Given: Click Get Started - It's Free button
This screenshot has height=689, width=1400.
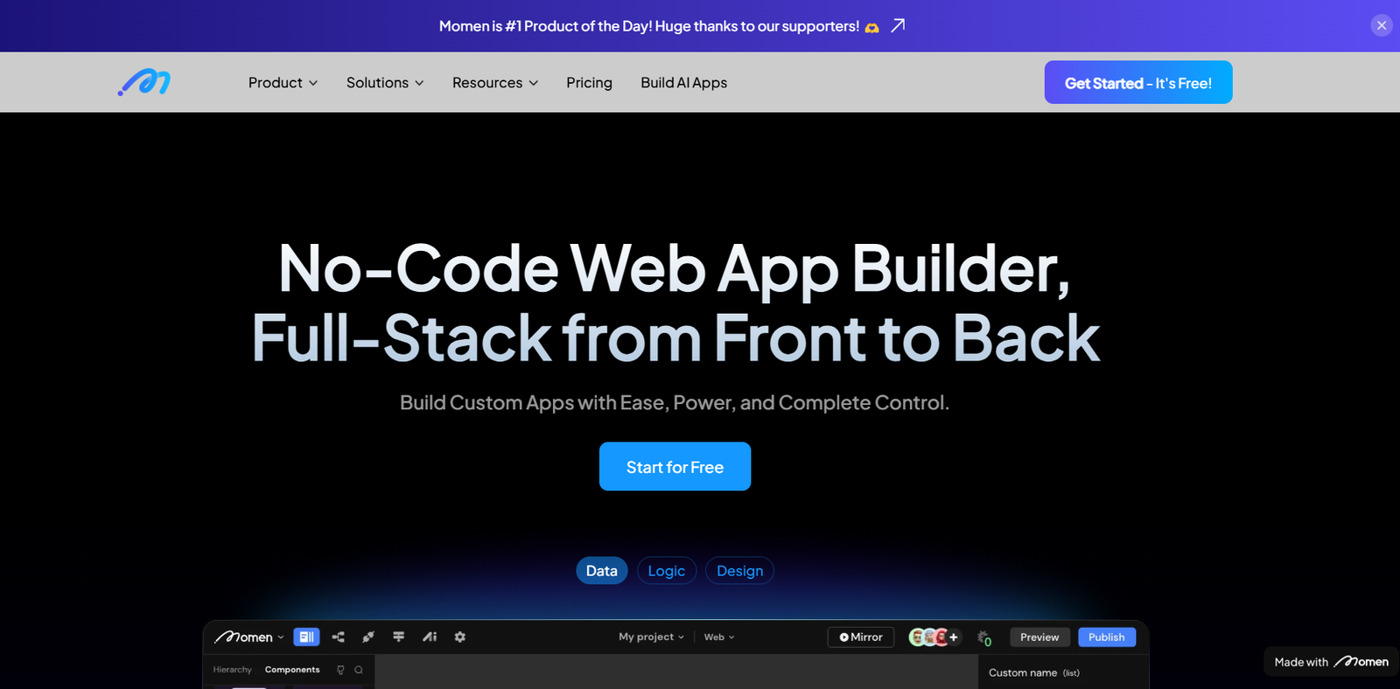Looking at the screenshot, I should [1138, 82].
